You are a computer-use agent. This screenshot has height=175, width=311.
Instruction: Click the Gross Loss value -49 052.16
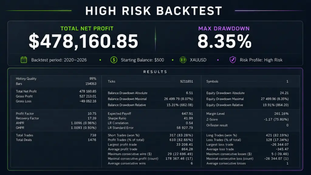coord(88,101)
